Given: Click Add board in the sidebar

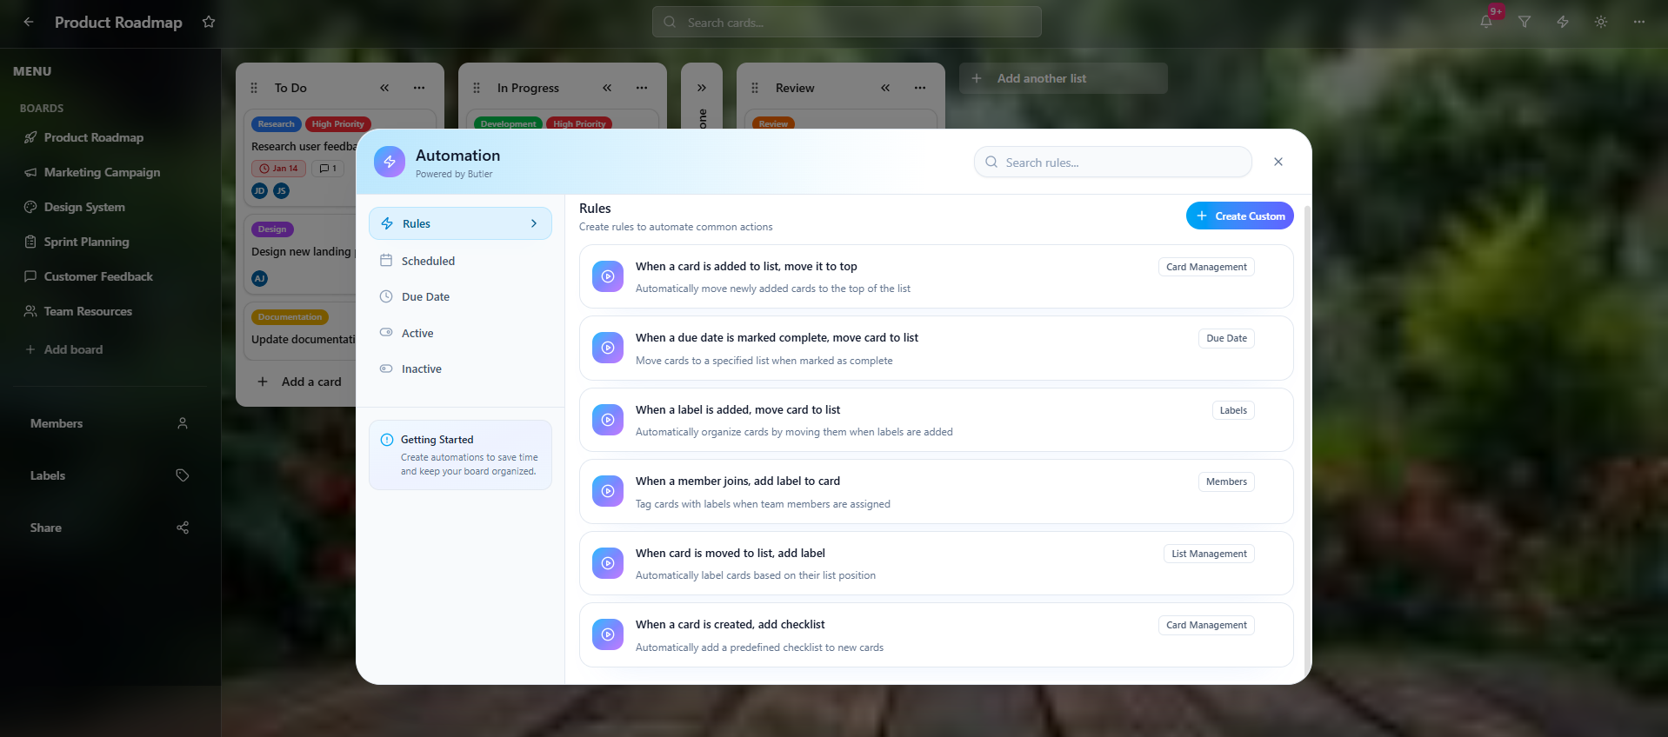Looking at the screenshot, I should (x=63, y=349).
